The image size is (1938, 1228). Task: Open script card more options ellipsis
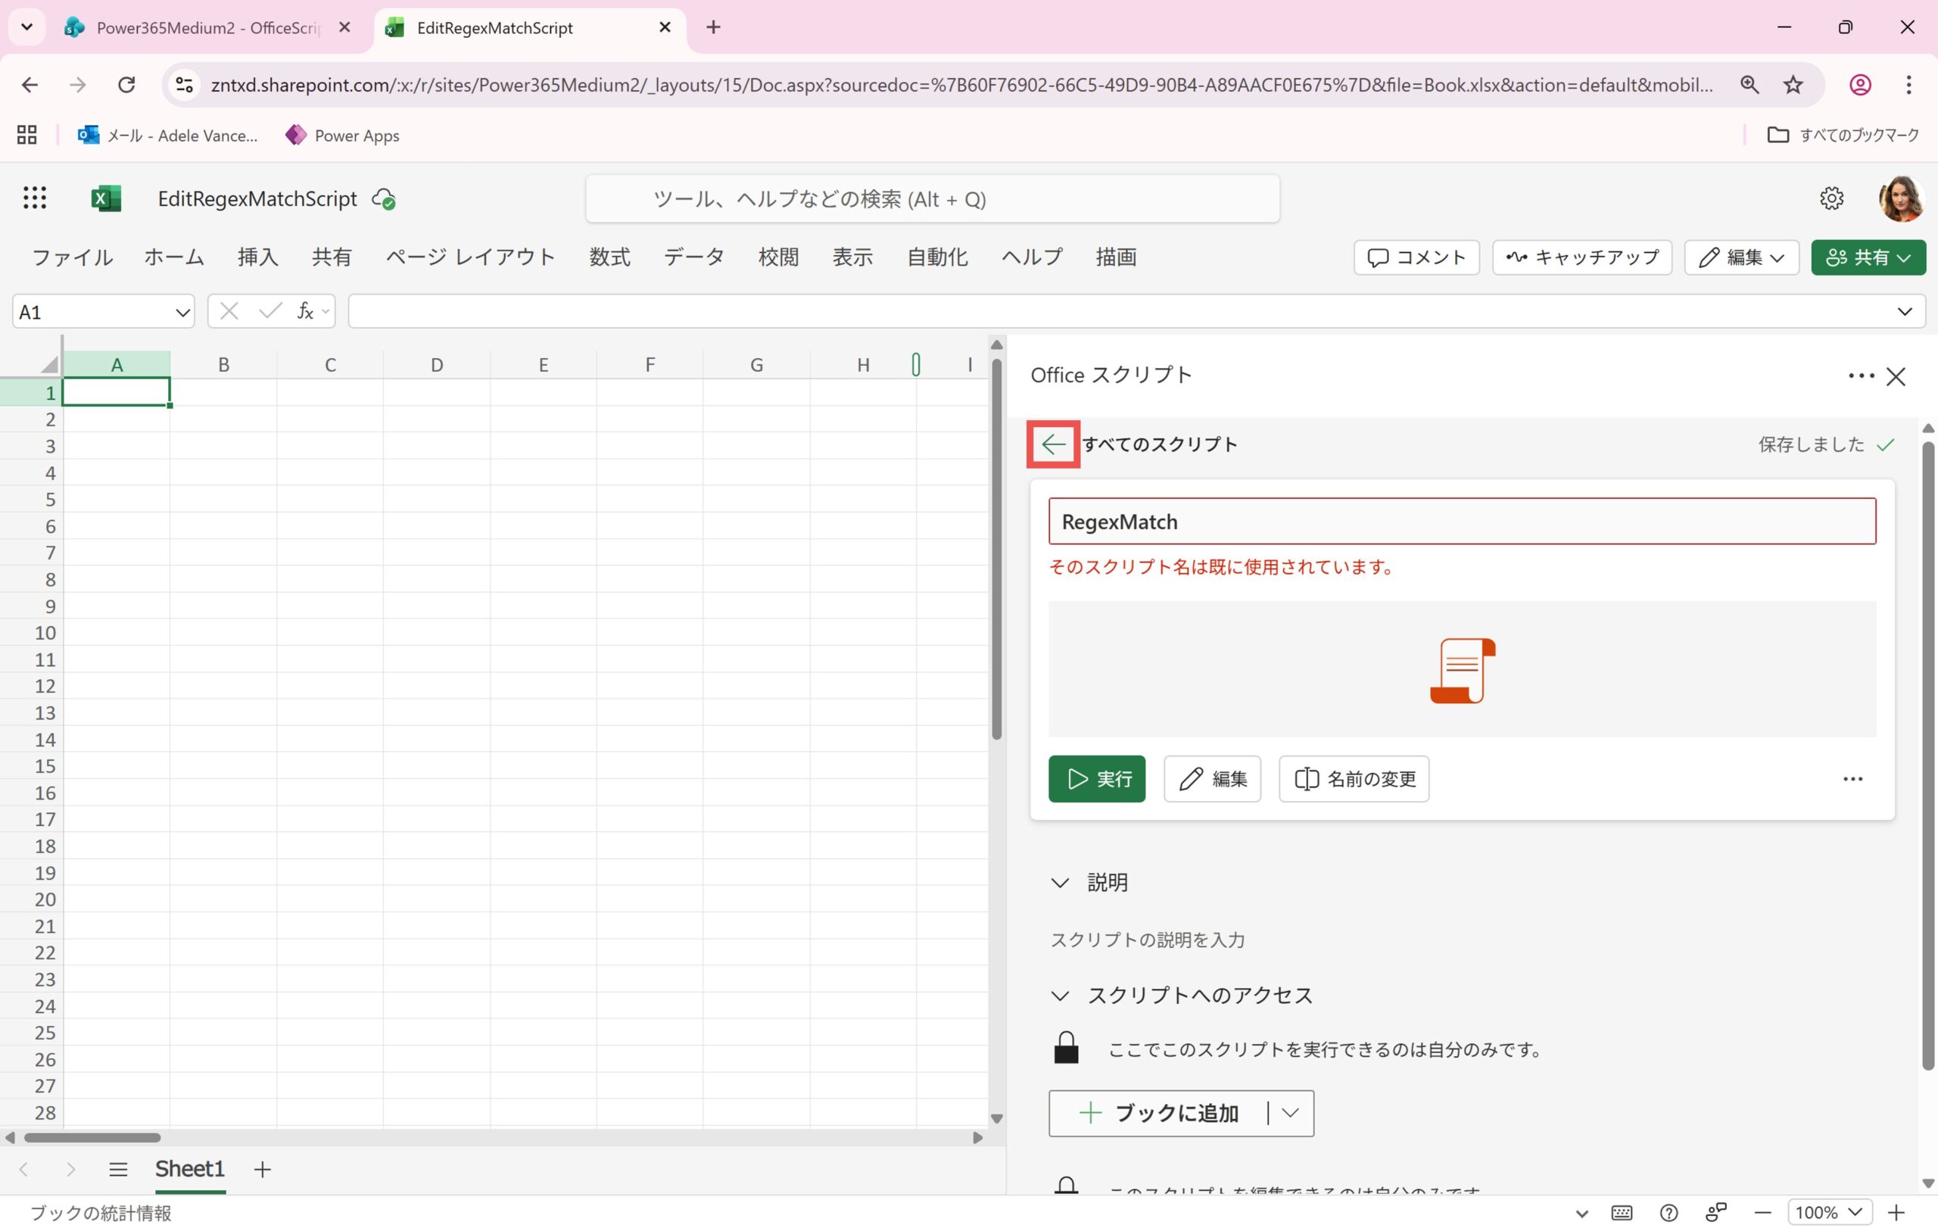click(1852, 779)
